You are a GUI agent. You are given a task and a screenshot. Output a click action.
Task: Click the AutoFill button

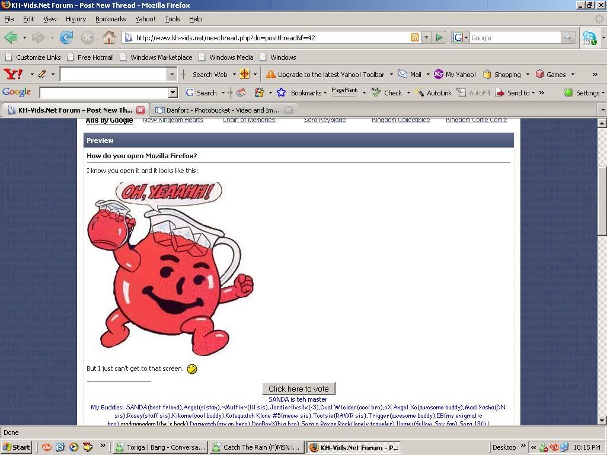point(473,93)
